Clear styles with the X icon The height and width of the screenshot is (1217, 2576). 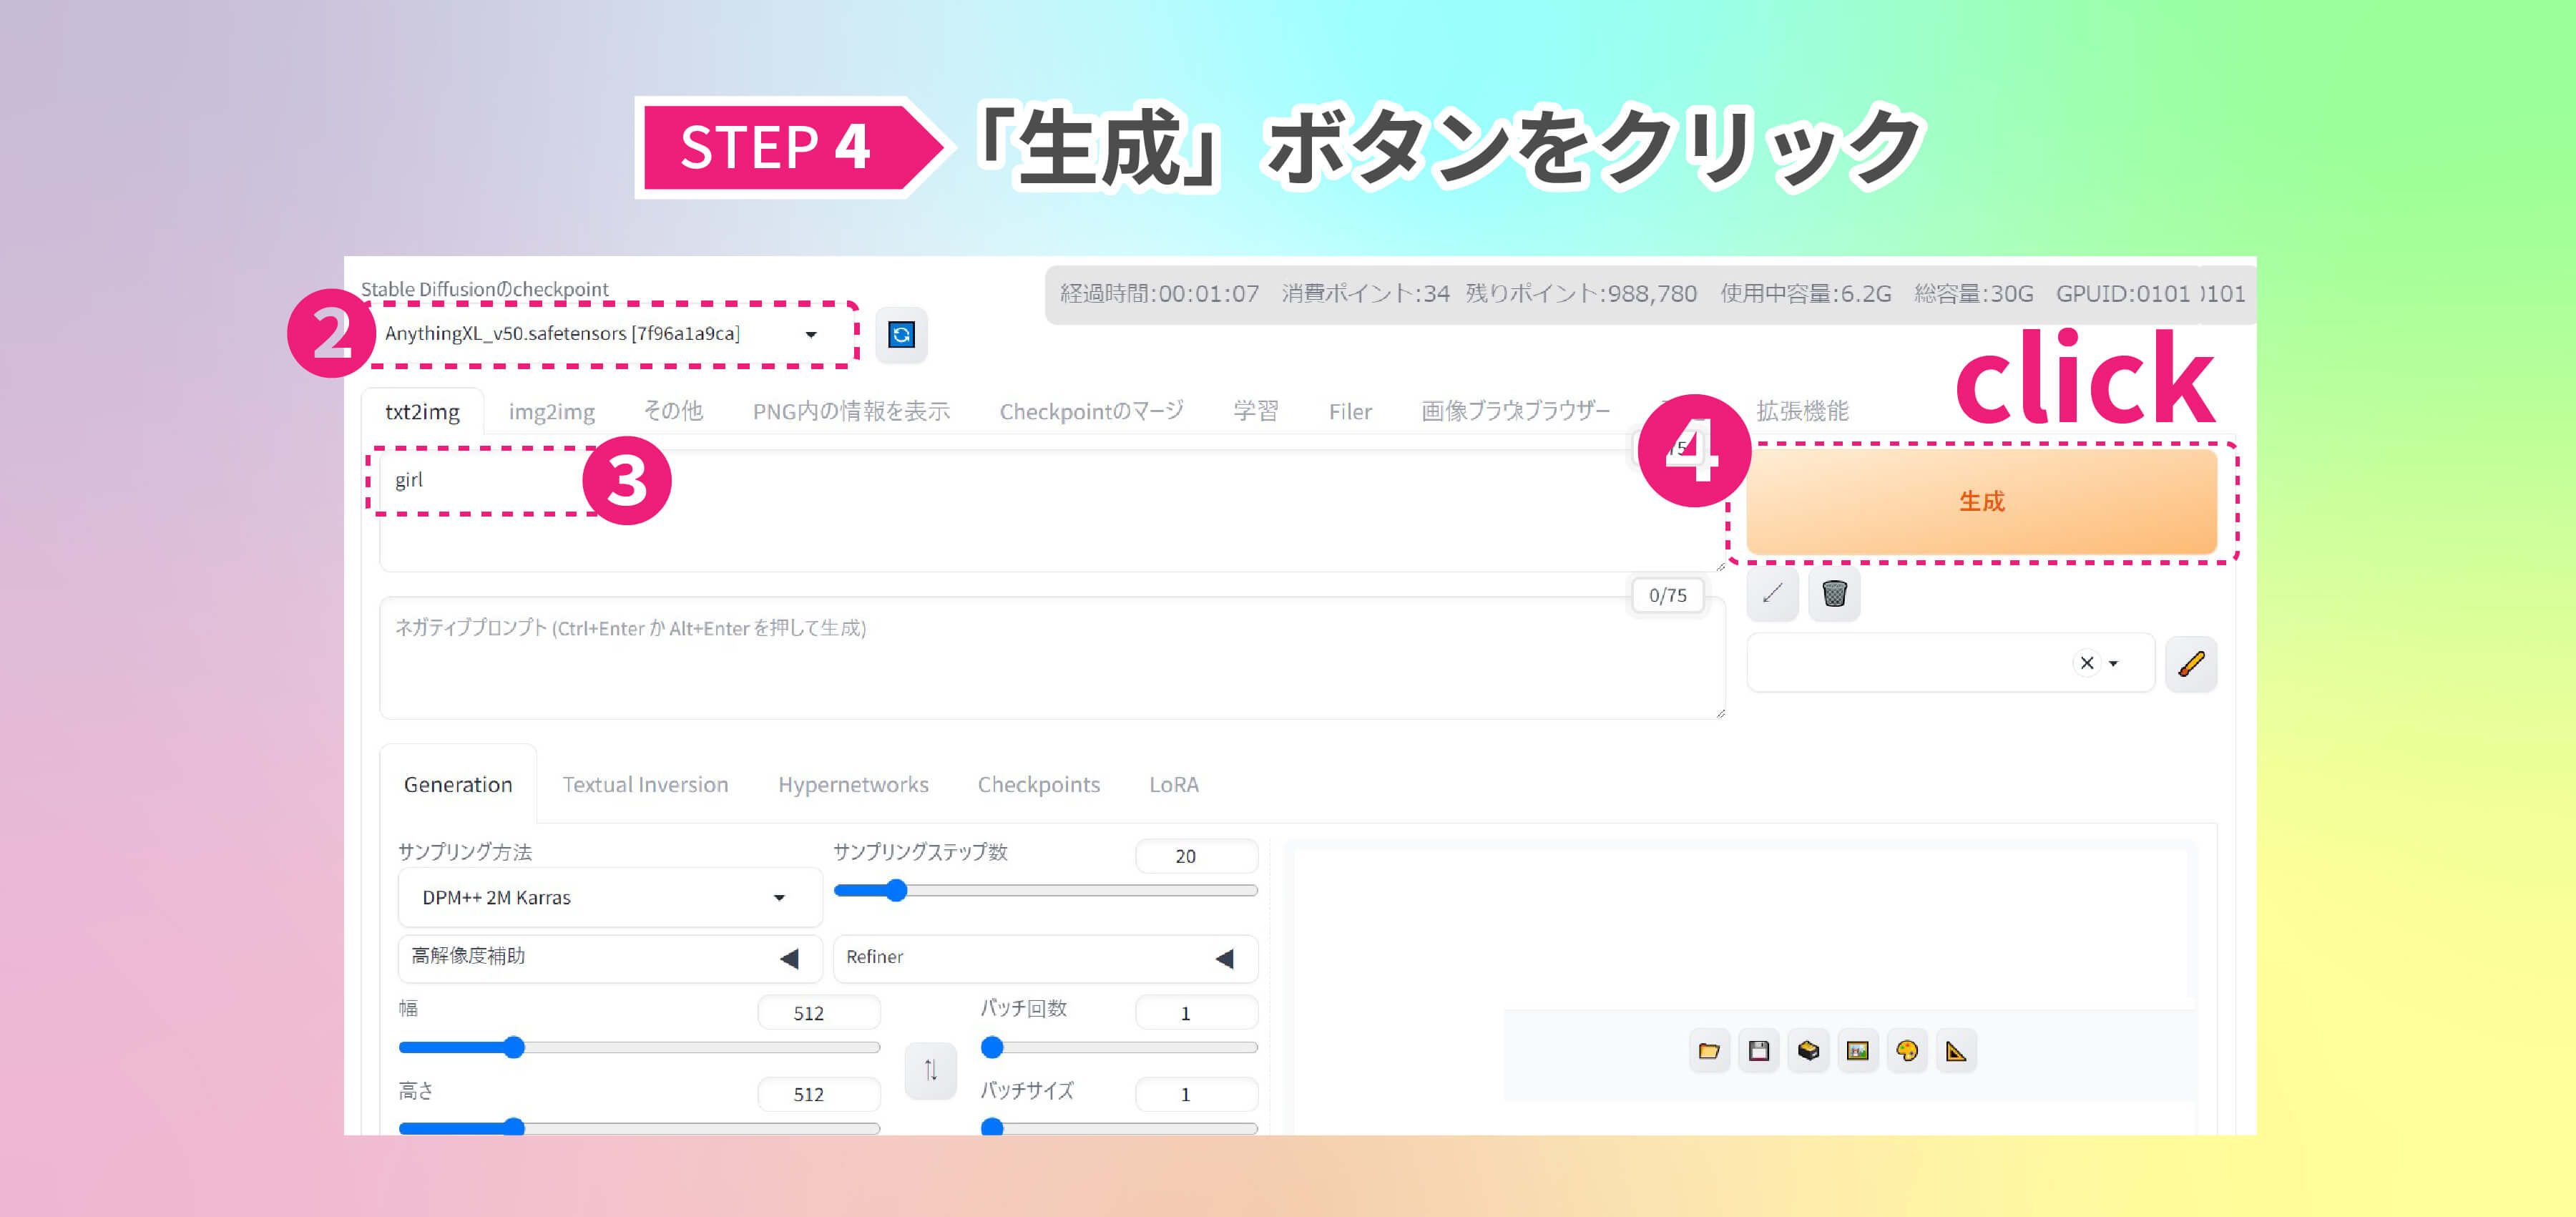coord(2087,663)
